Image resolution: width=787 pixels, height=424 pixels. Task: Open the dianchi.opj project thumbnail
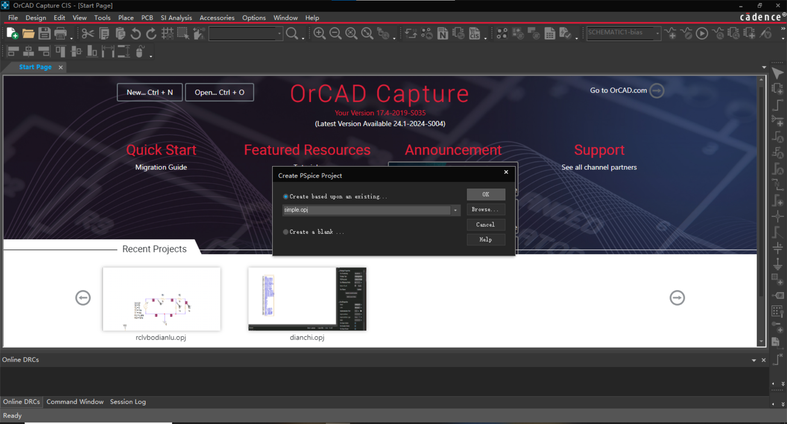[307, 299]
